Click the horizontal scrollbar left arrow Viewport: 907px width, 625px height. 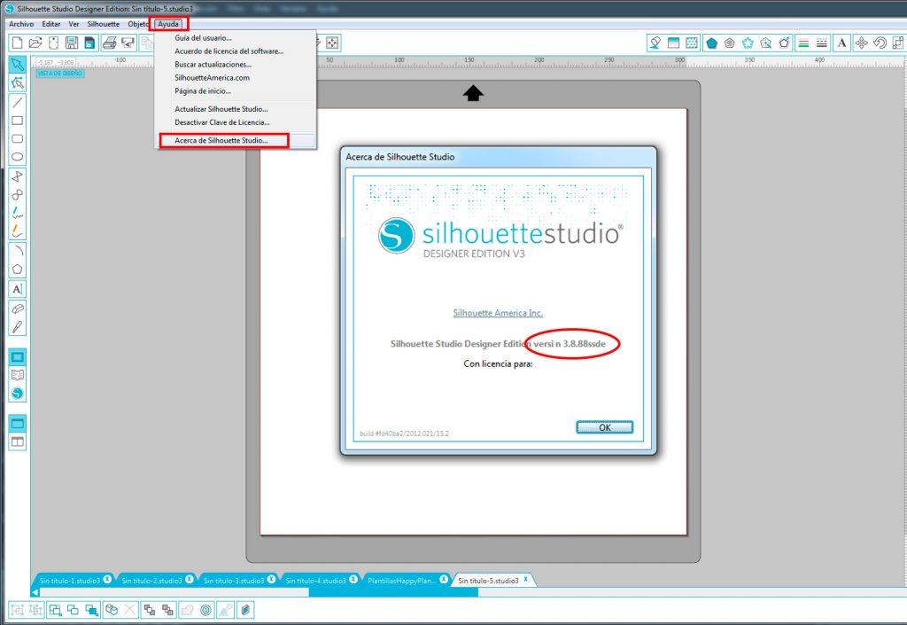point(35,592)
